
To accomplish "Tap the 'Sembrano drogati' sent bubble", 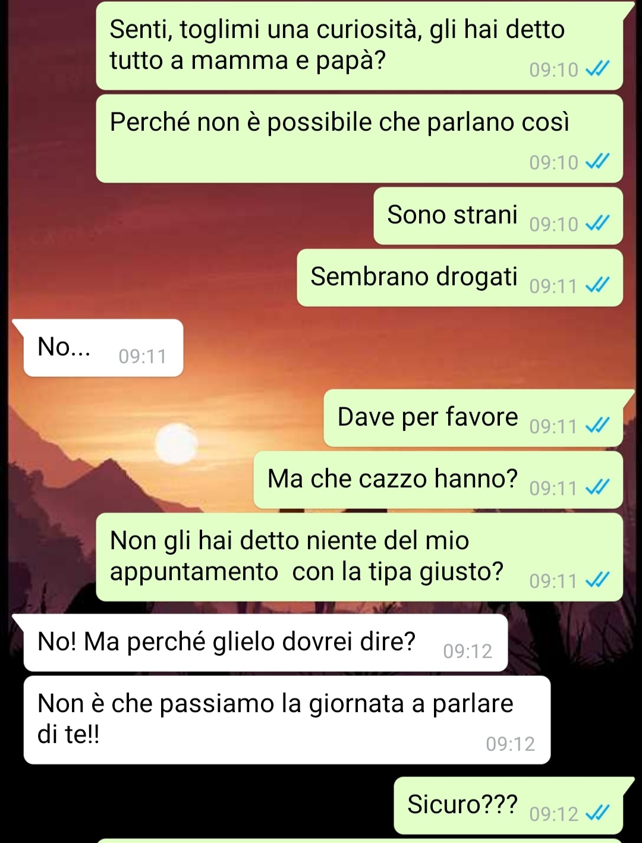I will tap(460, 278).
